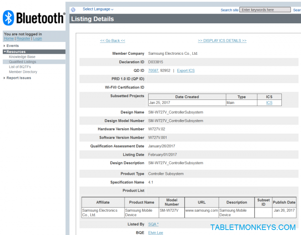
Task: Click specification name value 4.1
Action: [150, 182]
